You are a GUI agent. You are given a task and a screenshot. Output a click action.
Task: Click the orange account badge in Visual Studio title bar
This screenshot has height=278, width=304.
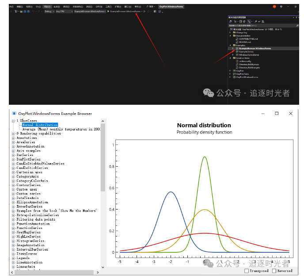pos(274,7)
